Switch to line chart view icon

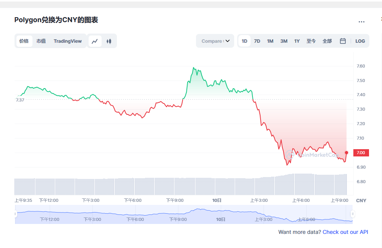95,41
